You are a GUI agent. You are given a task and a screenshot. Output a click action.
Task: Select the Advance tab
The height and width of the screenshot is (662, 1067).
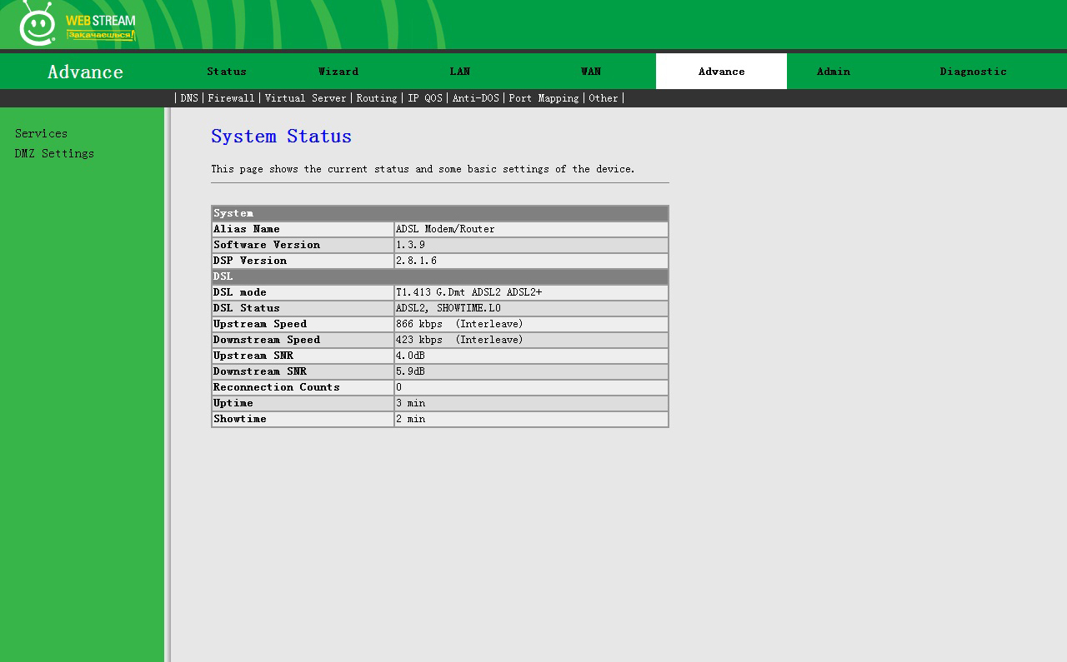tap(721, 72)
